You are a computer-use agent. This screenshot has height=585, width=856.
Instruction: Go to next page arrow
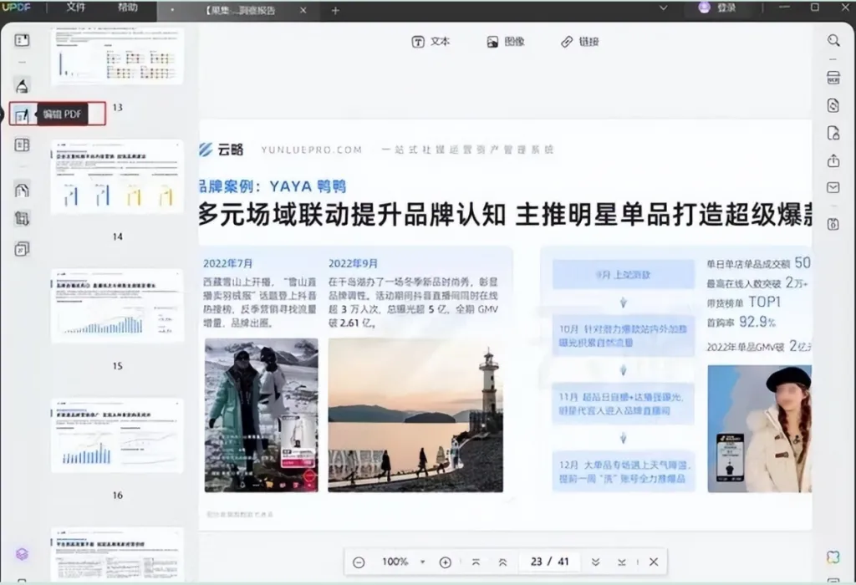pyautogui.click(x=595, y=562)
